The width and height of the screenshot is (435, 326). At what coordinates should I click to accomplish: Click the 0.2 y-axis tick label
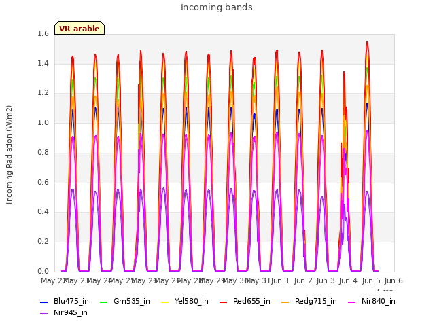point(43,242)
